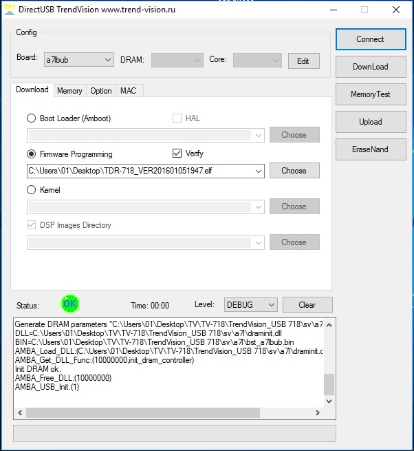Select the Firmware Programming radio button
The image size is (414, 451).
pos(32,154)
